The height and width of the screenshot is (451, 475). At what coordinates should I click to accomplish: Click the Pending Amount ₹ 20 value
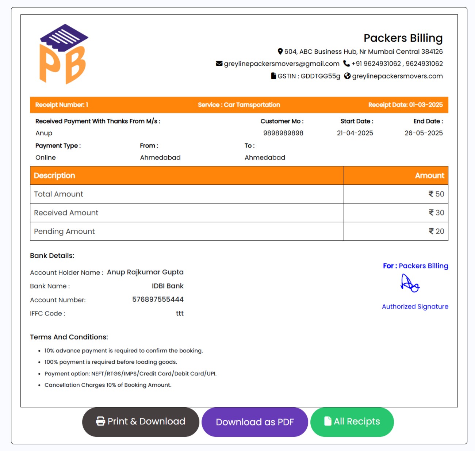[x=436, y=231]
